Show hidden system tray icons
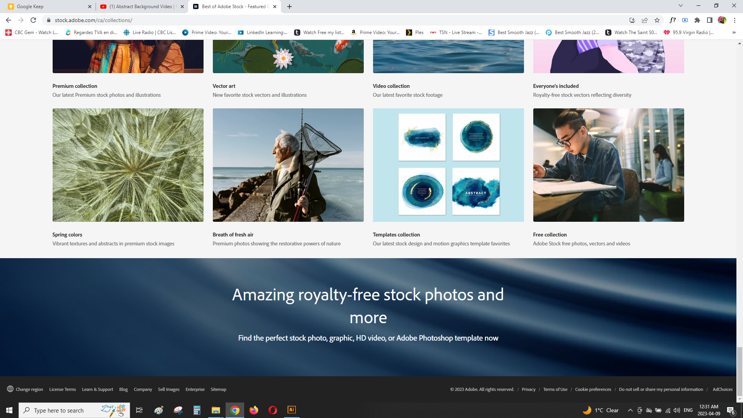Image resolution: width=743 pixels, height=418 pixels. tap(630, 410)
